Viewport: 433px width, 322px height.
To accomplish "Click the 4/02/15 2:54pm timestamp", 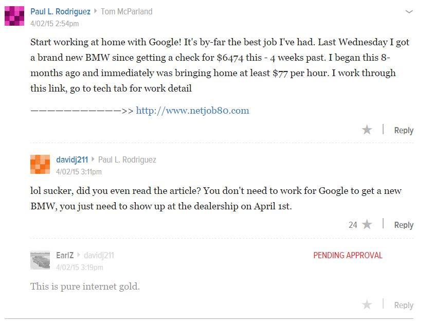I will (55, 24).
